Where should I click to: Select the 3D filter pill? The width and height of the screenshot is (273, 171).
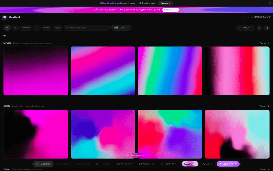click(37, 28)
